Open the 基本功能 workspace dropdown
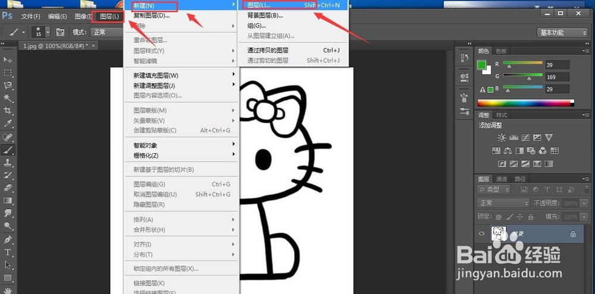This screenshot has width=595, height=294. pyautogui.click(x=562, y=33)
